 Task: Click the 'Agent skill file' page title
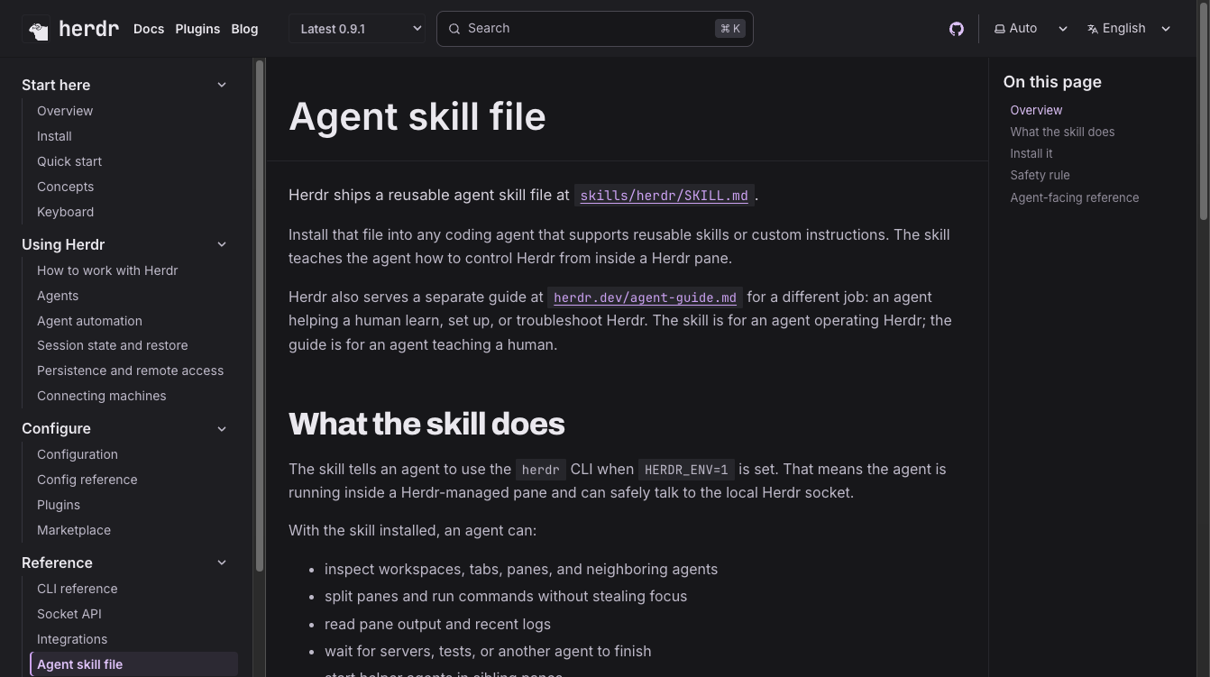(x=417, y=116)
